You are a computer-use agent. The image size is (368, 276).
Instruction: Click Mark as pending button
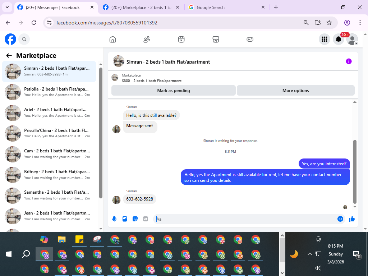pos(174,91)
